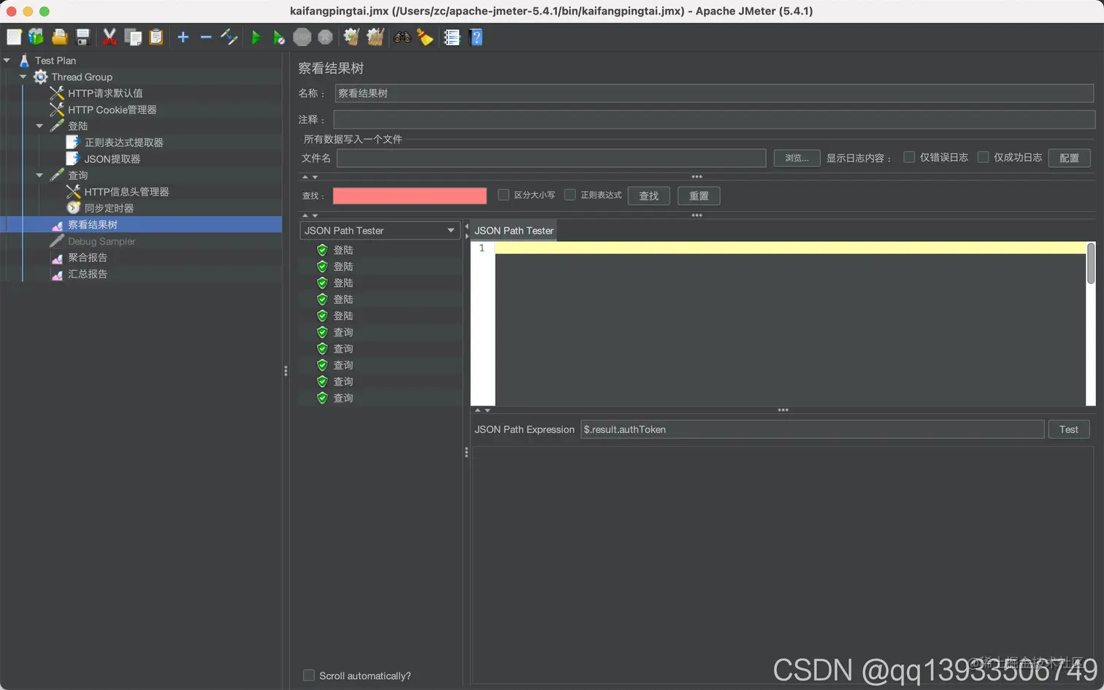This screenshot has height=690, width=1104.
Task: Select the Test Plan root node
Action: point(55,61)
